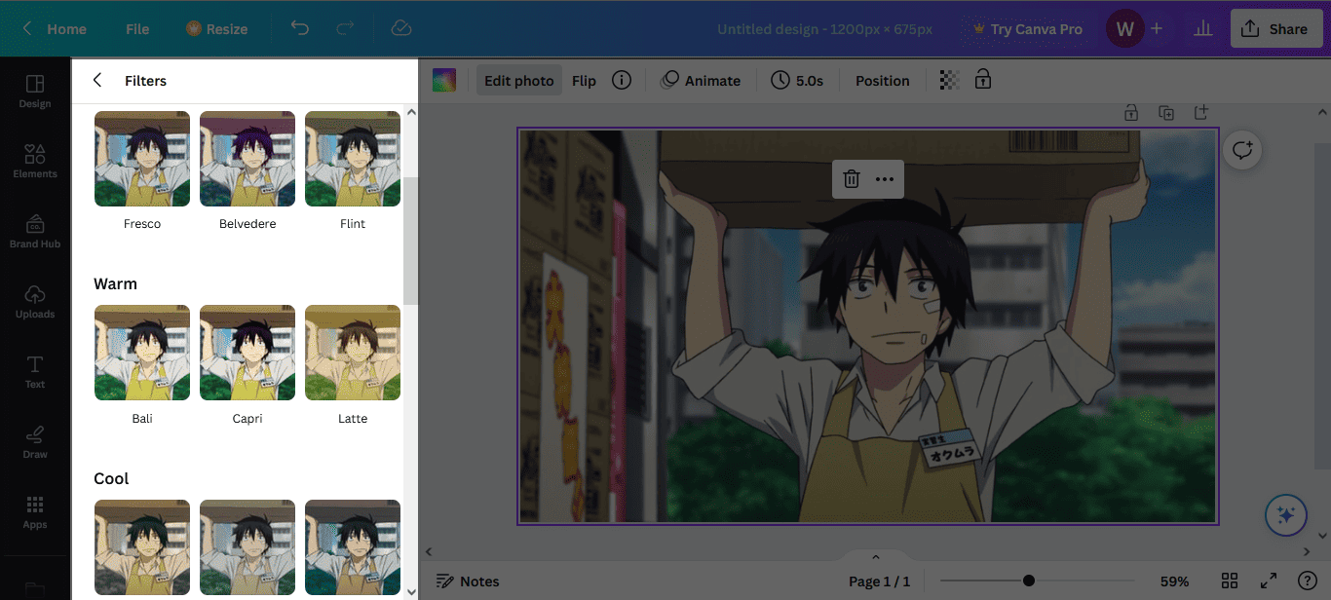This screenshot has height=600, width=1331.
Task: Add a collaborator with plus icon
Action: coord(1157,28)
